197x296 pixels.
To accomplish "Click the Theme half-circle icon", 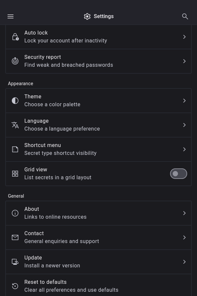I will 15,101.
